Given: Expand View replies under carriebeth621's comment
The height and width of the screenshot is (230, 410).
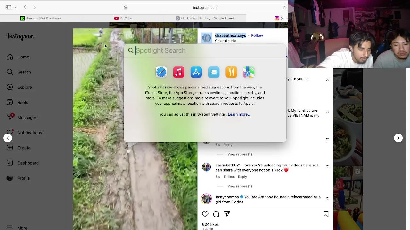Looking at the screenshot, I should [x=240, y=186].
